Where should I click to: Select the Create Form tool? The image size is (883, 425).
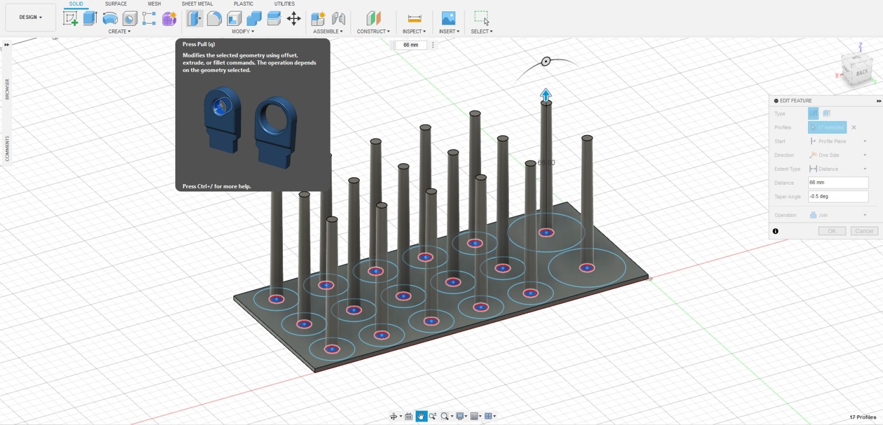(169, 18)
